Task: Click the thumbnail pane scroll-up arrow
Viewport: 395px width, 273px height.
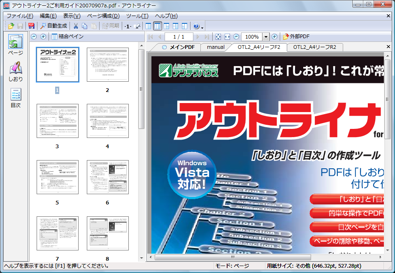Action: coord(141,46)
